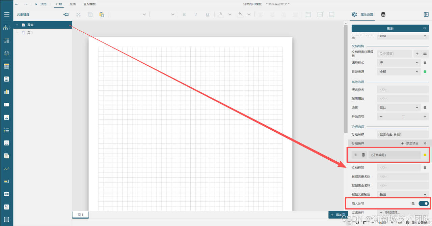Screen dimensions: 432x226
Task: Click the fill color bucket swatch
Action: (x=240, y=14)
